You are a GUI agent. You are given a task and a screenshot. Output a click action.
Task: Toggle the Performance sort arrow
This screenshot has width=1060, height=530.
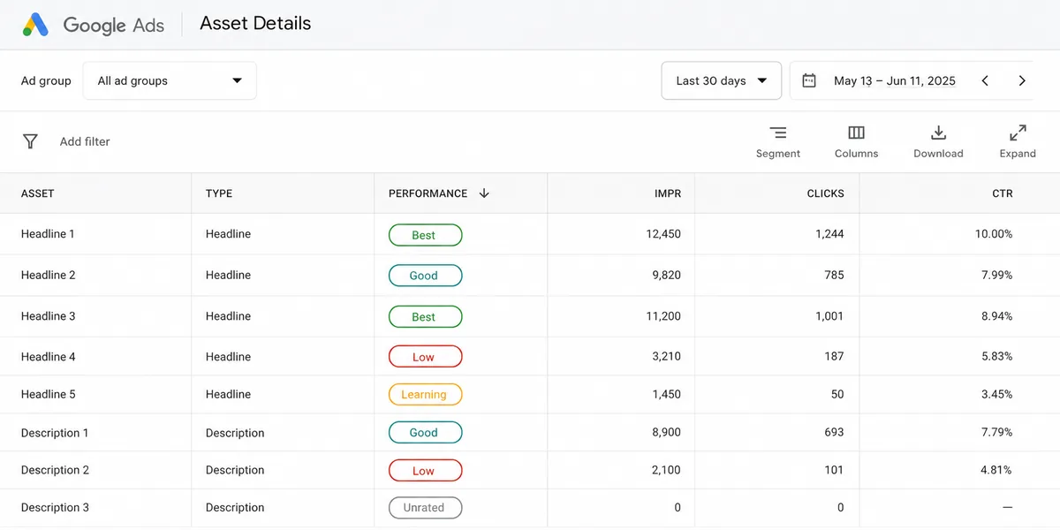tap(484, 193)
